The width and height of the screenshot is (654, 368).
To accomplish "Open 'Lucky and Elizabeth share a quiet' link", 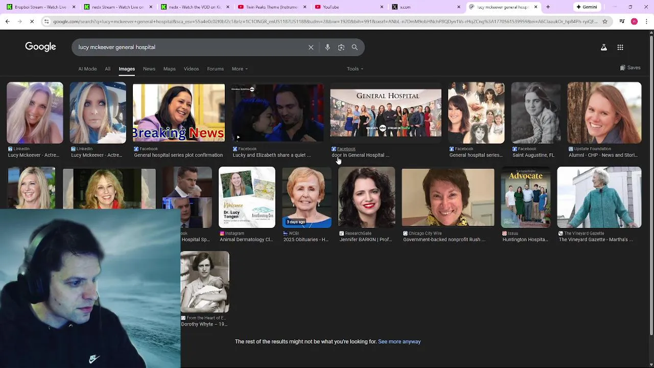I will click(x=272, y=155).
